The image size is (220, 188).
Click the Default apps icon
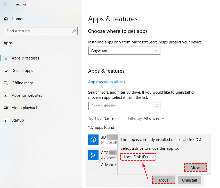[6, 71]
